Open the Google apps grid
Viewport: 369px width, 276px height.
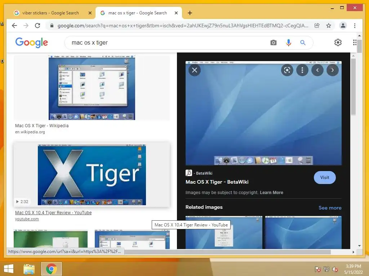[x=355, y=42]
